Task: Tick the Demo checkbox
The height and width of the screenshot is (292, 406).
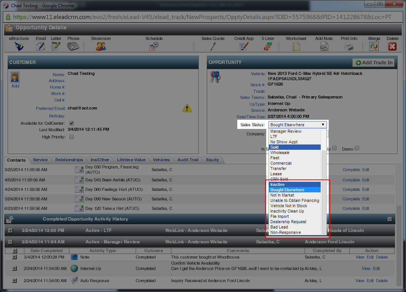Action: click(x=357, y=148)
